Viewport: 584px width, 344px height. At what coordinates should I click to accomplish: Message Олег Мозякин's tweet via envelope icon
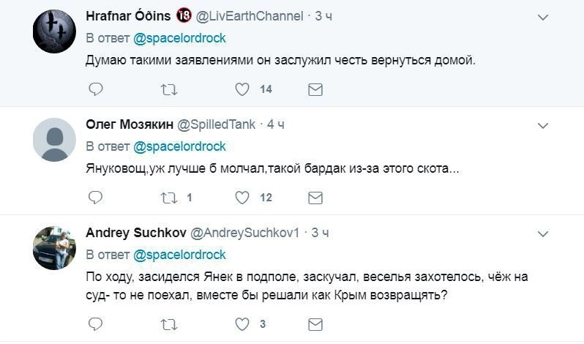[x=315, y=198]
